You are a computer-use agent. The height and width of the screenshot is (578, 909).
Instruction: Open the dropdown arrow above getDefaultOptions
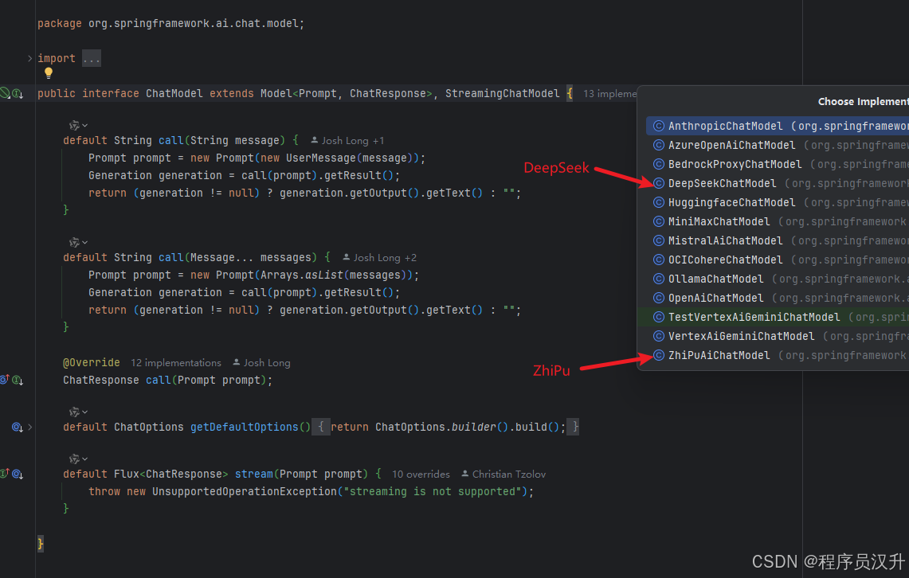click(x=84, y=412)
